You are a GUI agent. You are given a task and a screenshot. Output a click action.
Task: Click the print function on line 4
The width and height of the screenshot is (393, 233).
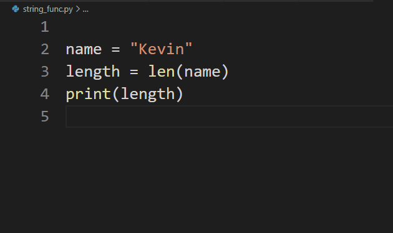coord(88,95)
